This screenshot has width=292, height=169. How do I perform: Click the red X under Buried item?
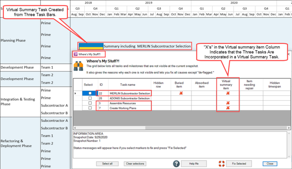point(181,93)
